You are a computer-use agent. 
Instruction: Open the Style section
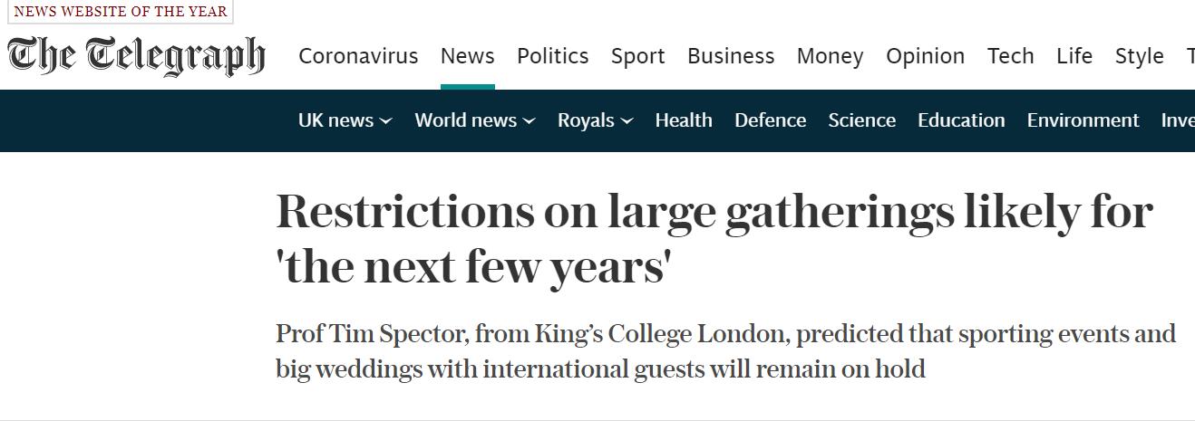(x=1139, y=56)
